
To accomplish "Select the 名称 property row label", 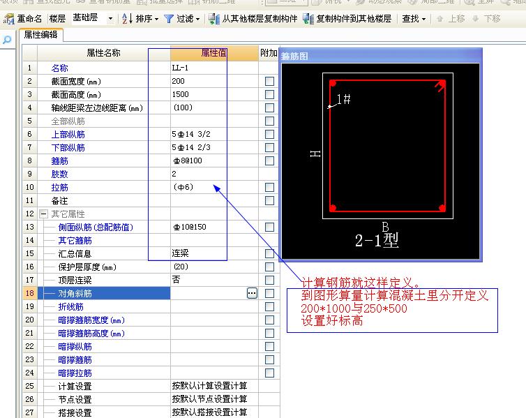I will (x=60, y=68).
